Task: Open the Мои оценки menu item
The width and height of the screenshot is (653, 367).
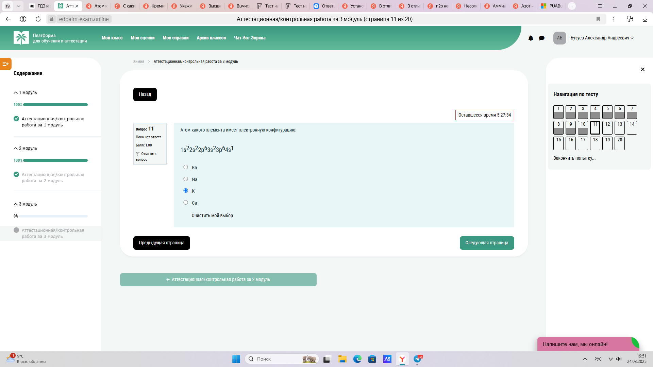Action: (x=143, y=38)
